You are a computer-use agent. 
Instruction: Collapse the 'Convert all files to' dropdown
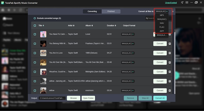162,11
